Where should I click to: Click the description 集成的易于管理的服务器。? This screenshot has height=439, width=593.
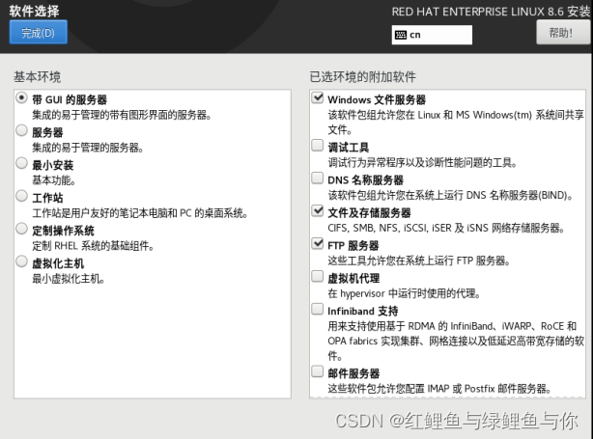point(87,148)
